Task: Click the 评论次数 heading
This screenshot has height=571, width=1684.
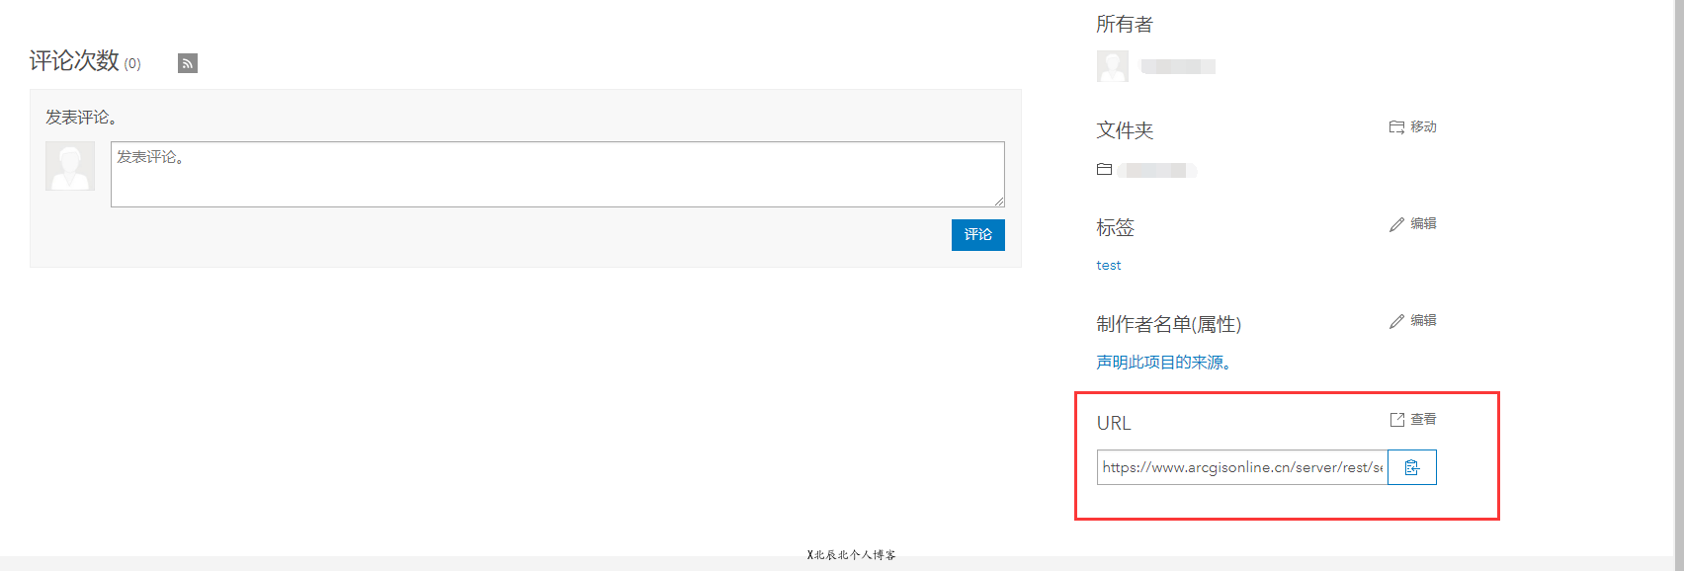Action: 74,61
